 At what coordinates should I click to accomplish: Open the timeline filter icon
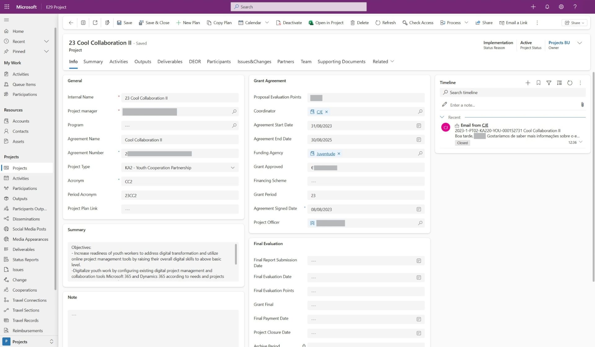pos(549,83)
